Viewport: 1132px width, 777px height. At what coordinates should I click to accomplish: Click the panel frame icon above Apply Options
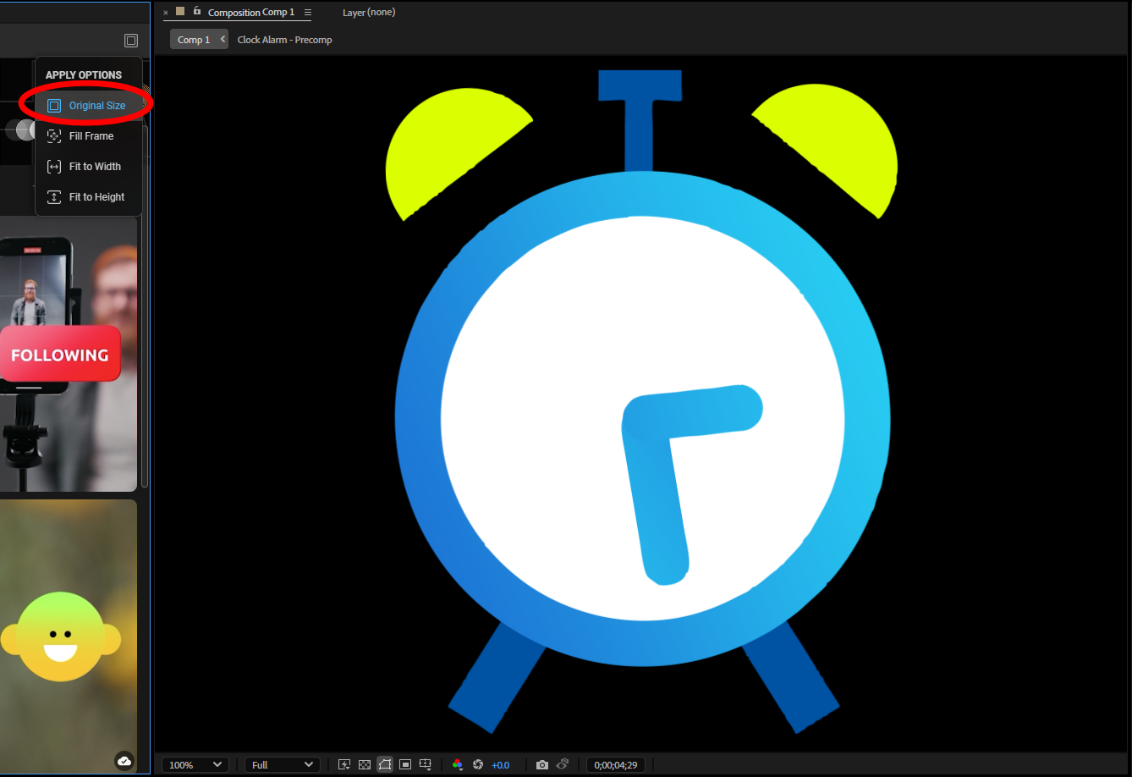click(x=130, y=40)
